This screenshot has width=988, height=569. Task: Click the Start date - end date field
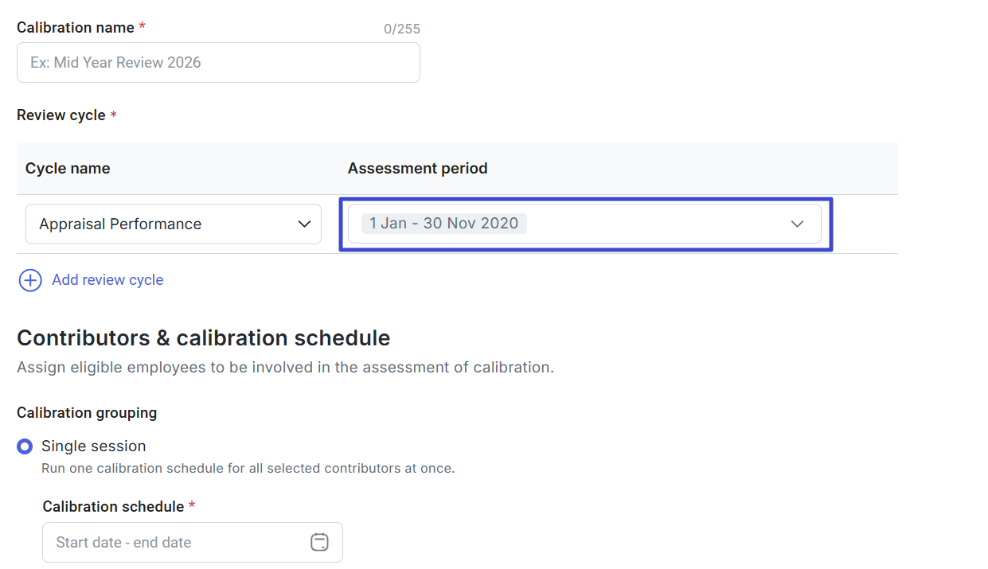click(175, 543)
